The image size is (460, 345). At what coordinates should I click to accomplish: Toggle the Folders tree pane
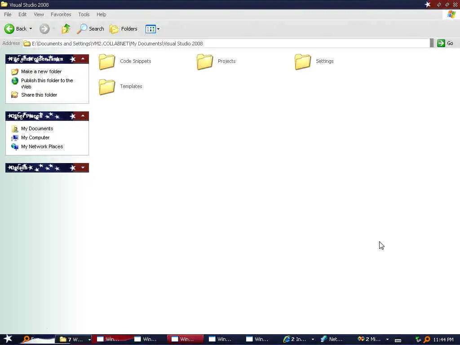[x=124, y=29]
